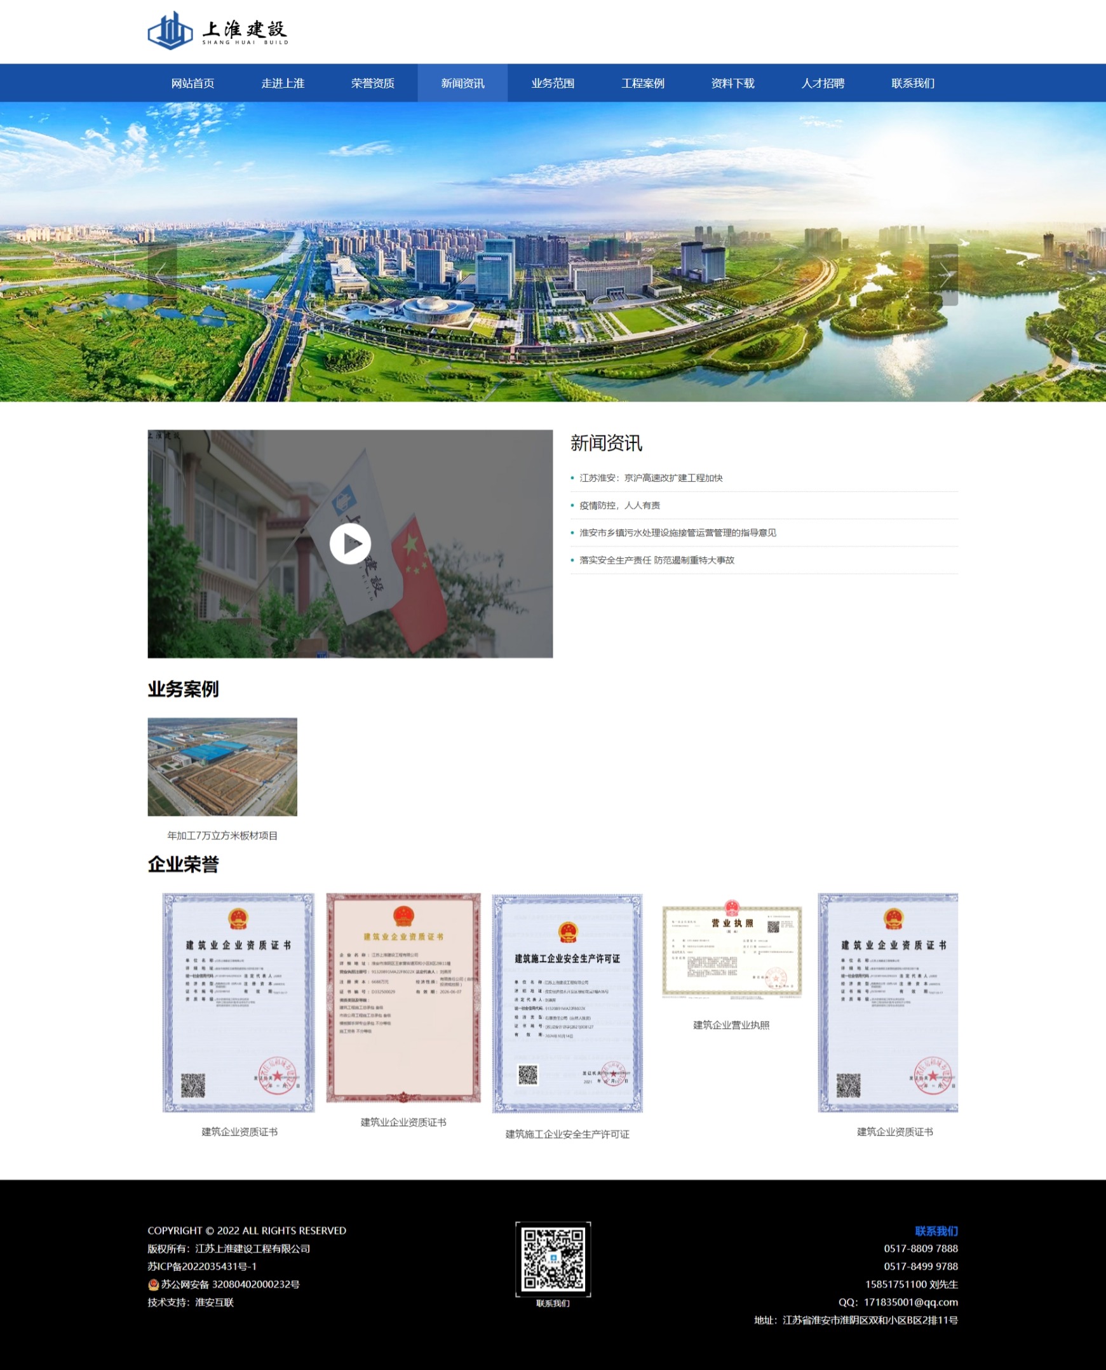Click the police badge icon beside 苏公网安备

(x=153, y=1284)
